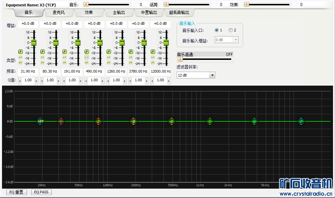Screen dimensions: 335x198
Task: Open the 音乐输入增益 0 dB dropdown
Action: [x=235, y=40]
